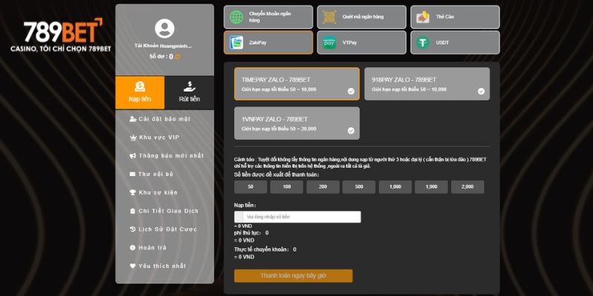Click the Thực tế chuyển khoản label
The height and width of the screenshot is (296, 593).
coord(262,249)
